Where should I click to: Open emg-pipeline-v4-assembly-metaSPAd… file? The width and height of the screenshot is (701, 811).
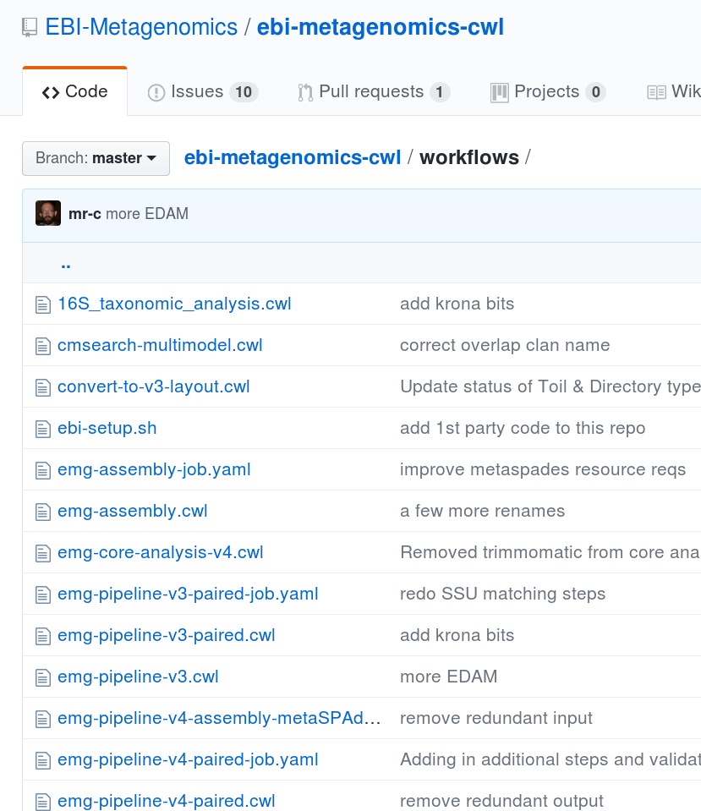point(219,718)
